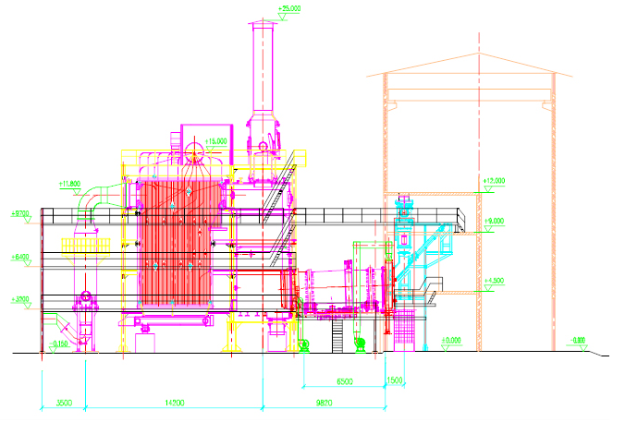Select the 1500 dimension text
This screenshot has height=434, width=625.
[396, 380]
